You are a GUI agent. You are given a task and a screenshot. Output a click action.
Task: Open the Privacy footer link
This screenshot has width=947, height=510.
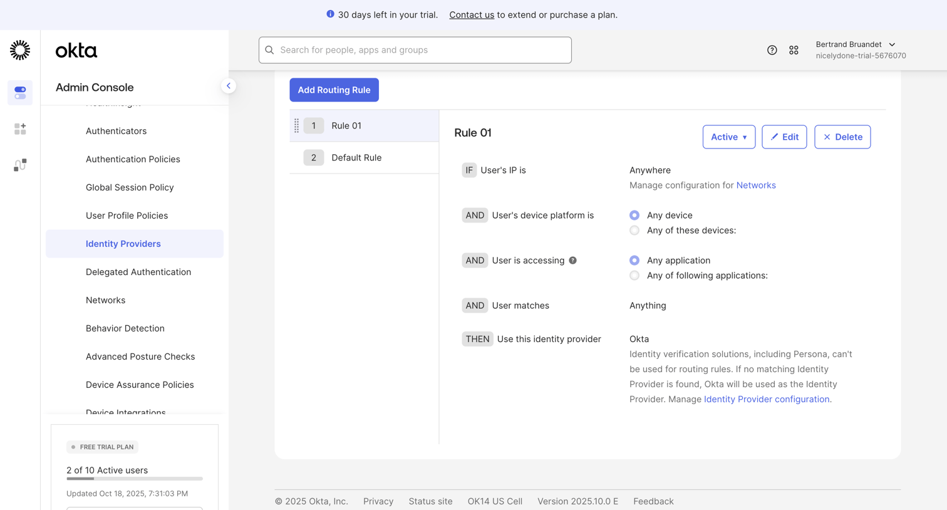378,501
